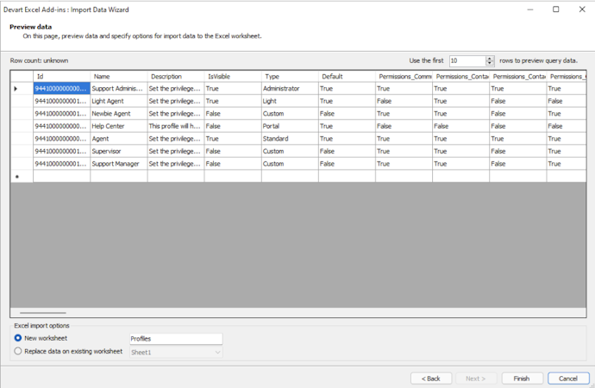Select the Help Center name cell
This screenshot has height=388, width=595.
(119, 126)
